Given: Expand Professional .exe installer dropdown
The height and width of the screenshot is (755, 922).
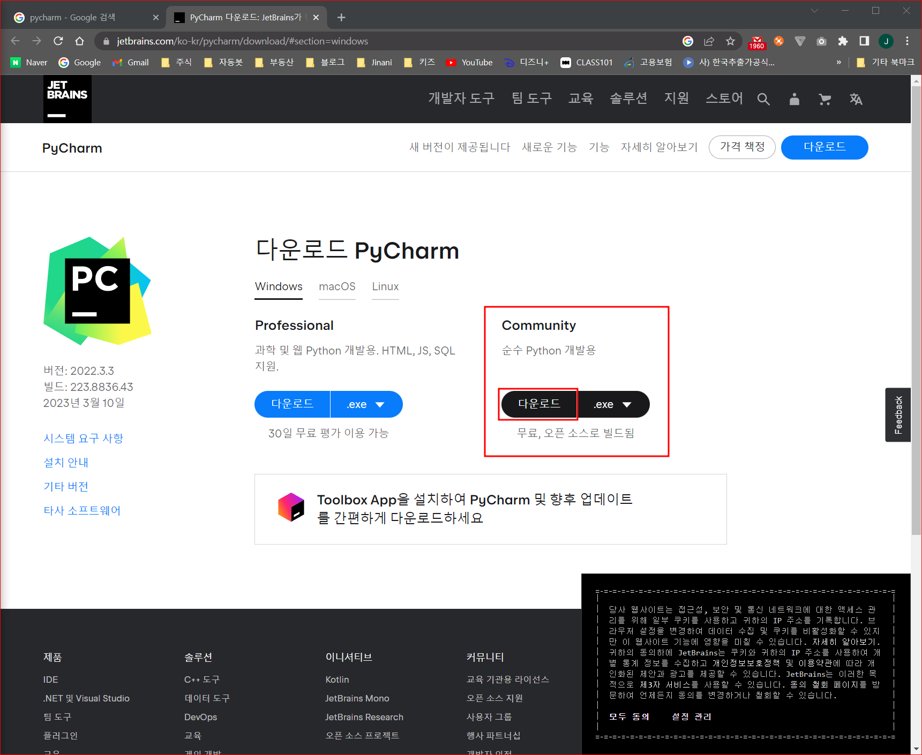Looking at the screenshot, I should pos(366,404).
